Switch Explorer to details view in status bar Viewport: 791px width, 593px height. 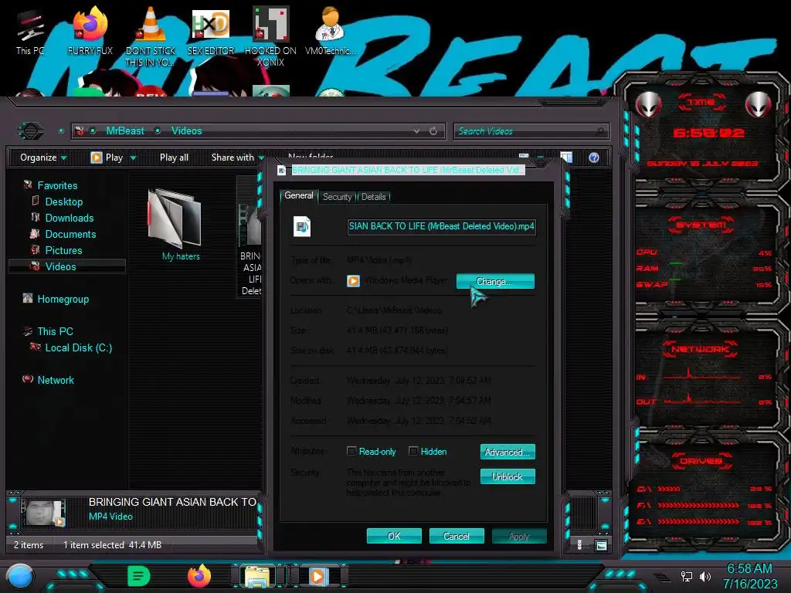[579, 545]
